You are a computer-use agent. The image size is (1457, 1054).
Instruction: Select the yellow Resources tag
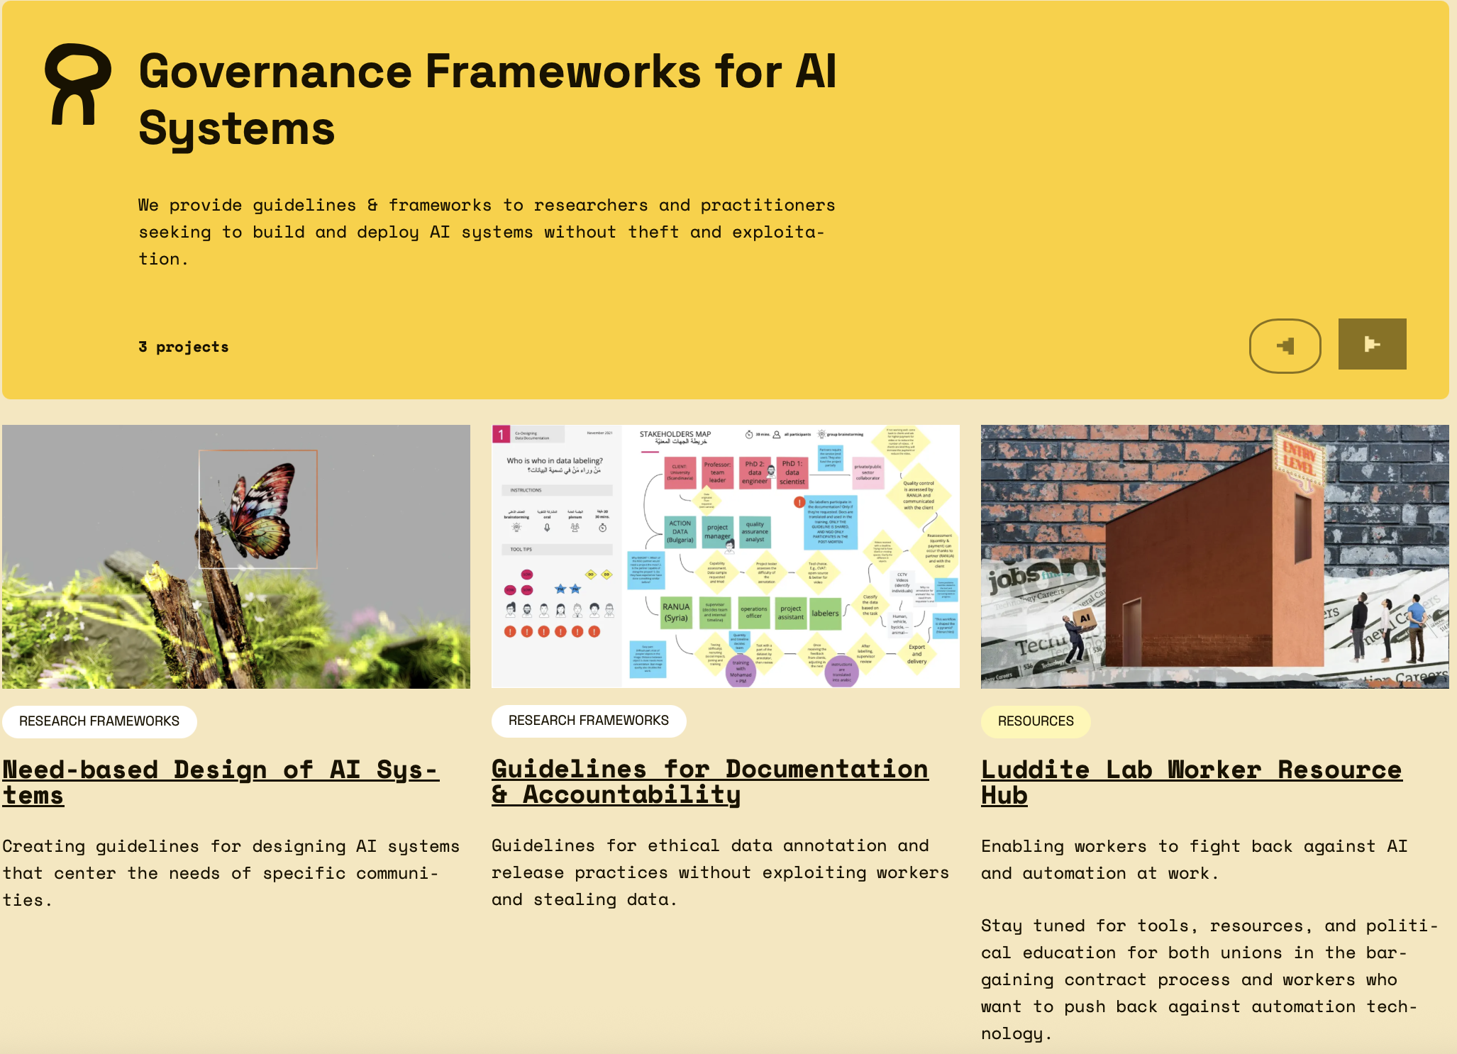pos(1035,721)
